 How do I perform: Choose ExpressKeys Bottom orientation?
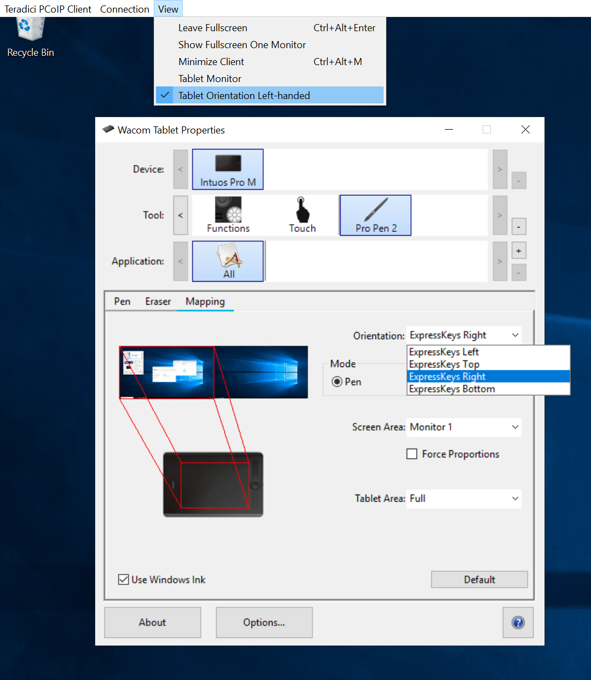(x=489, y=389)
